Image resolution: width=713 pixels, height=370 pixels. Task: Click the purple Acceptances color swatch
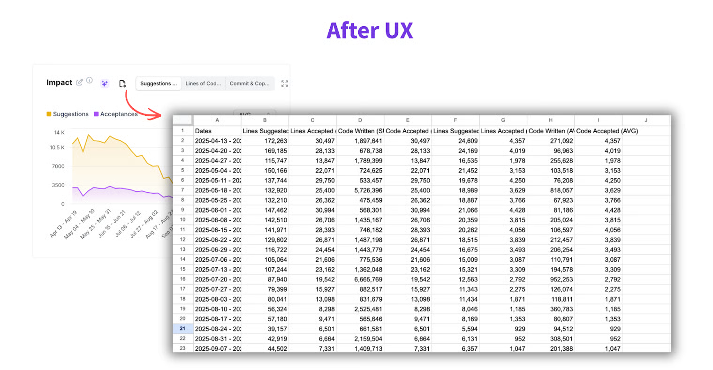(96, 114)
